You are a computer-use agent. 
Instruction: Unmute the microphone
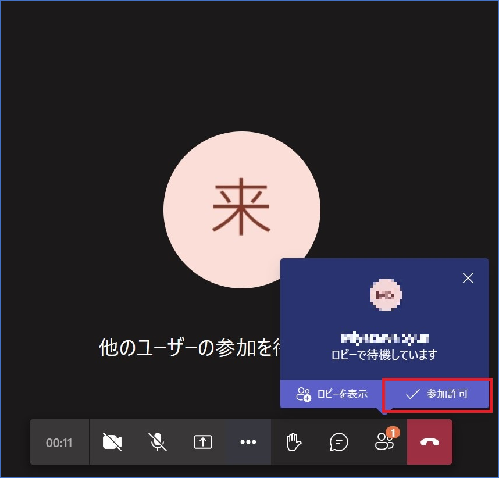click(157, 443)
